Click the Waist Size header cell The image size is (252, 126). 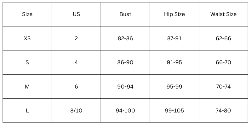click(223, 14)
